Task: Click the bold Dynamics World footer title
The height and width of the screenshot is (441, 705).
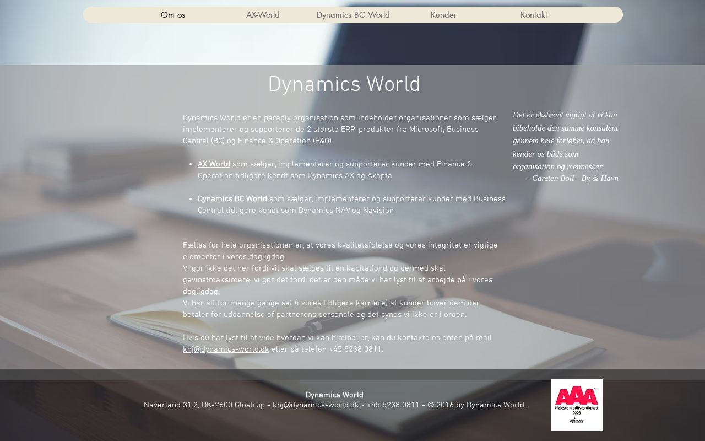Action: 334,395
